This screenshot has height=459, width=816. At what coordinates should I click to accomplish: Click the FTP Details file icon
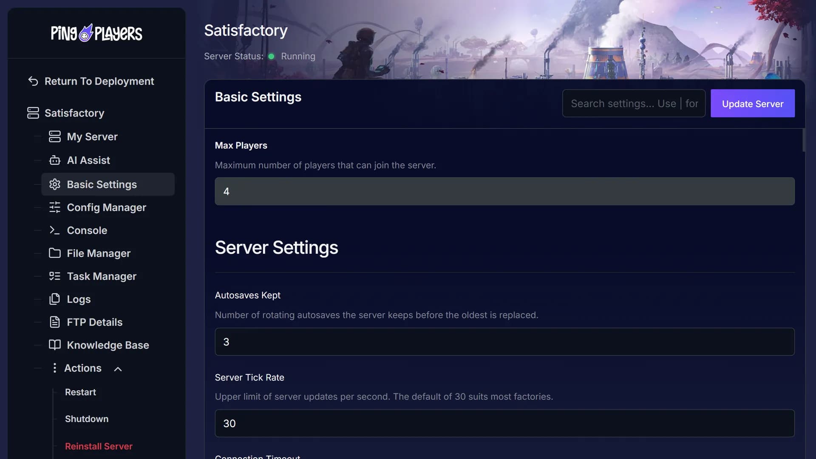(55, 322)
